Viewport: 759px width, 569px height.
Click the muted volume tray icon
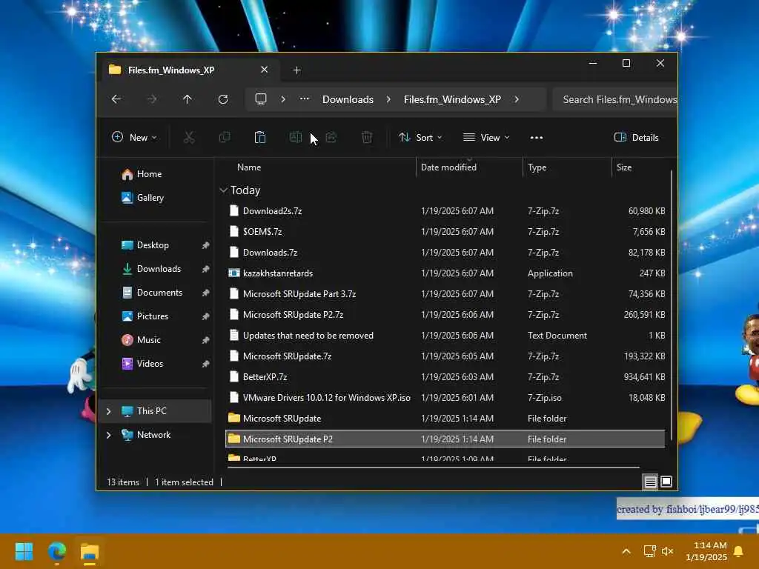point(668,551)
